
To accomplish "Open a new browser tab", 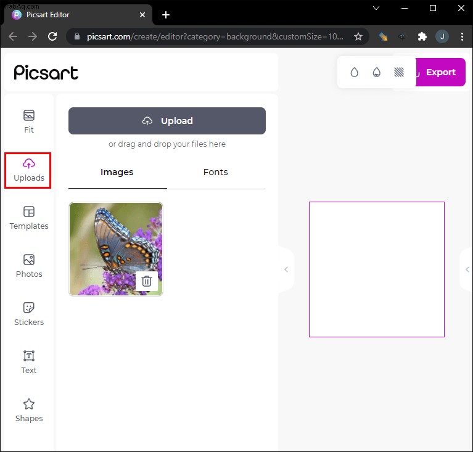I will point(166,15).
